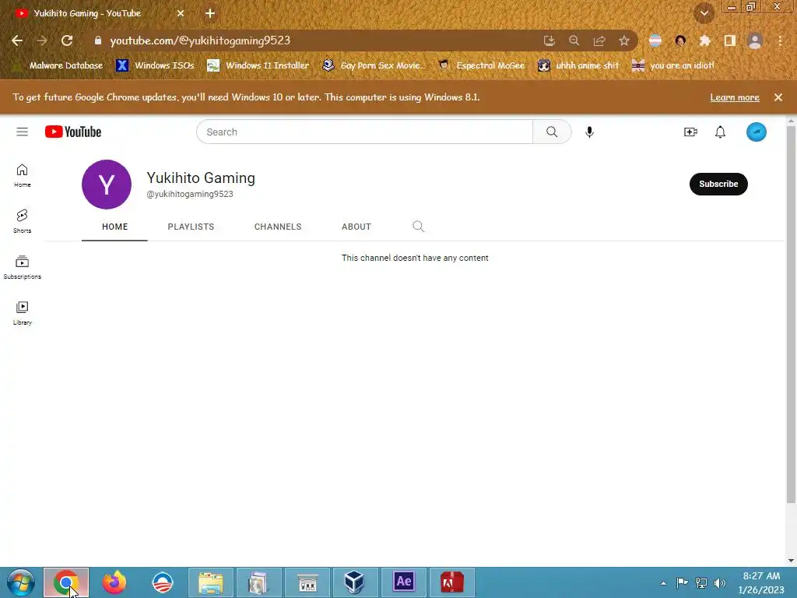Open the network tray icon

pos(701,583)
